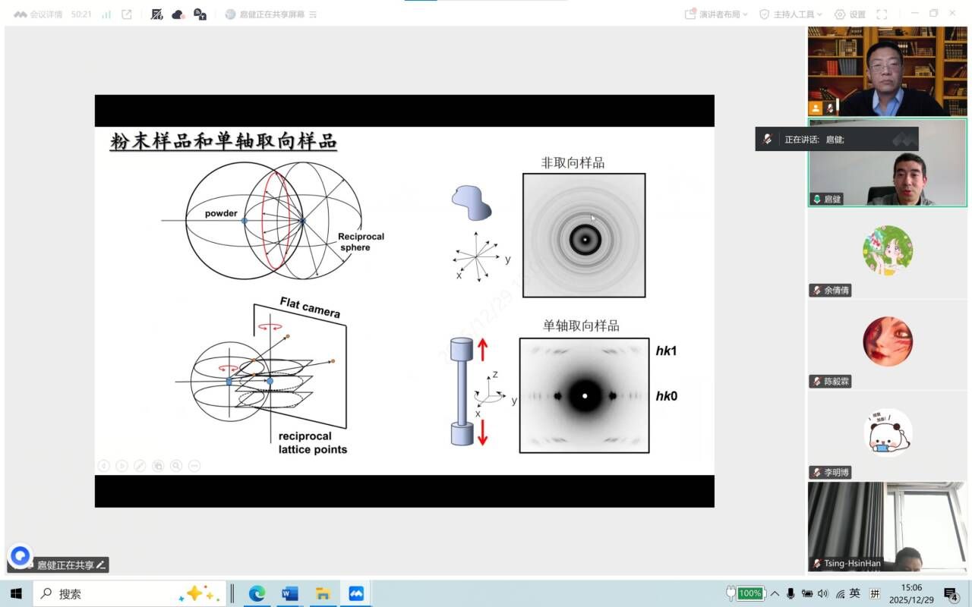
Task: Toggle system volume speaker icon
Action: [823, 593]
